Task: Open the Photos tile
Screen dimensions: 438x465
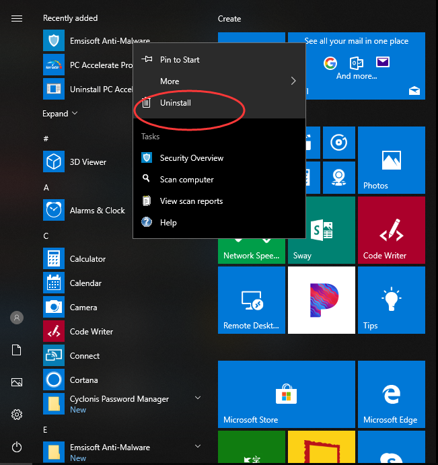Action: tap(392, 160)
